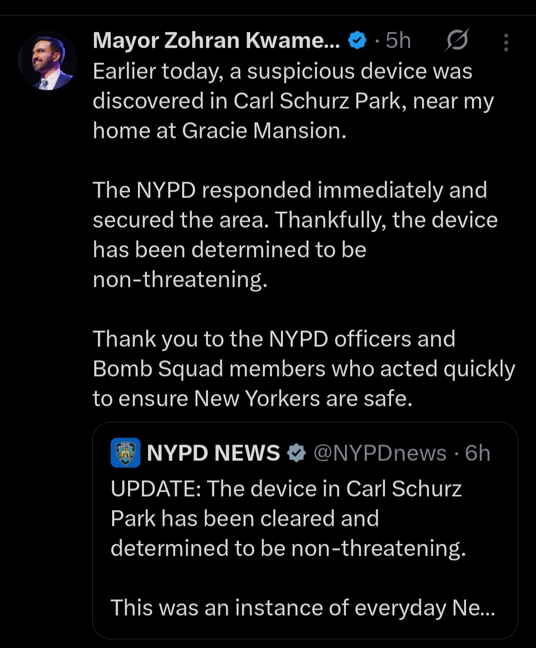Tap the quoted tweet's 6h timestamp
The height and width of the screenshot is (648, 536).
click(x=477, y=453)
